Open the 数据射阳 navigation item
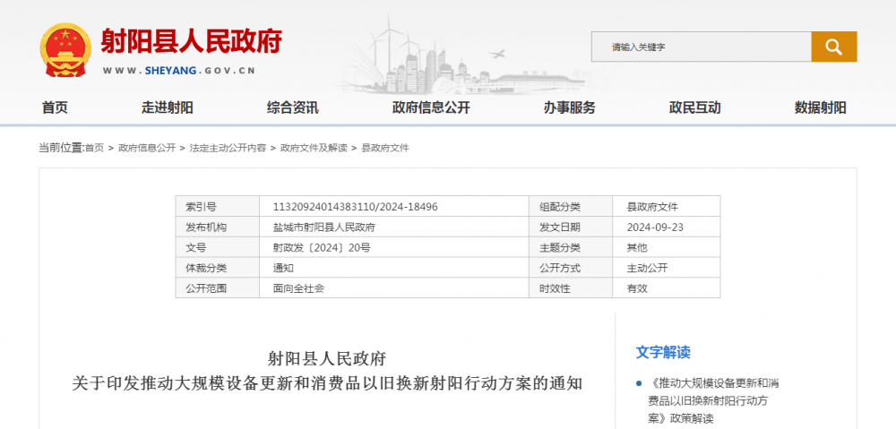This screenshot has width=896, height=429. pos(820,107)
